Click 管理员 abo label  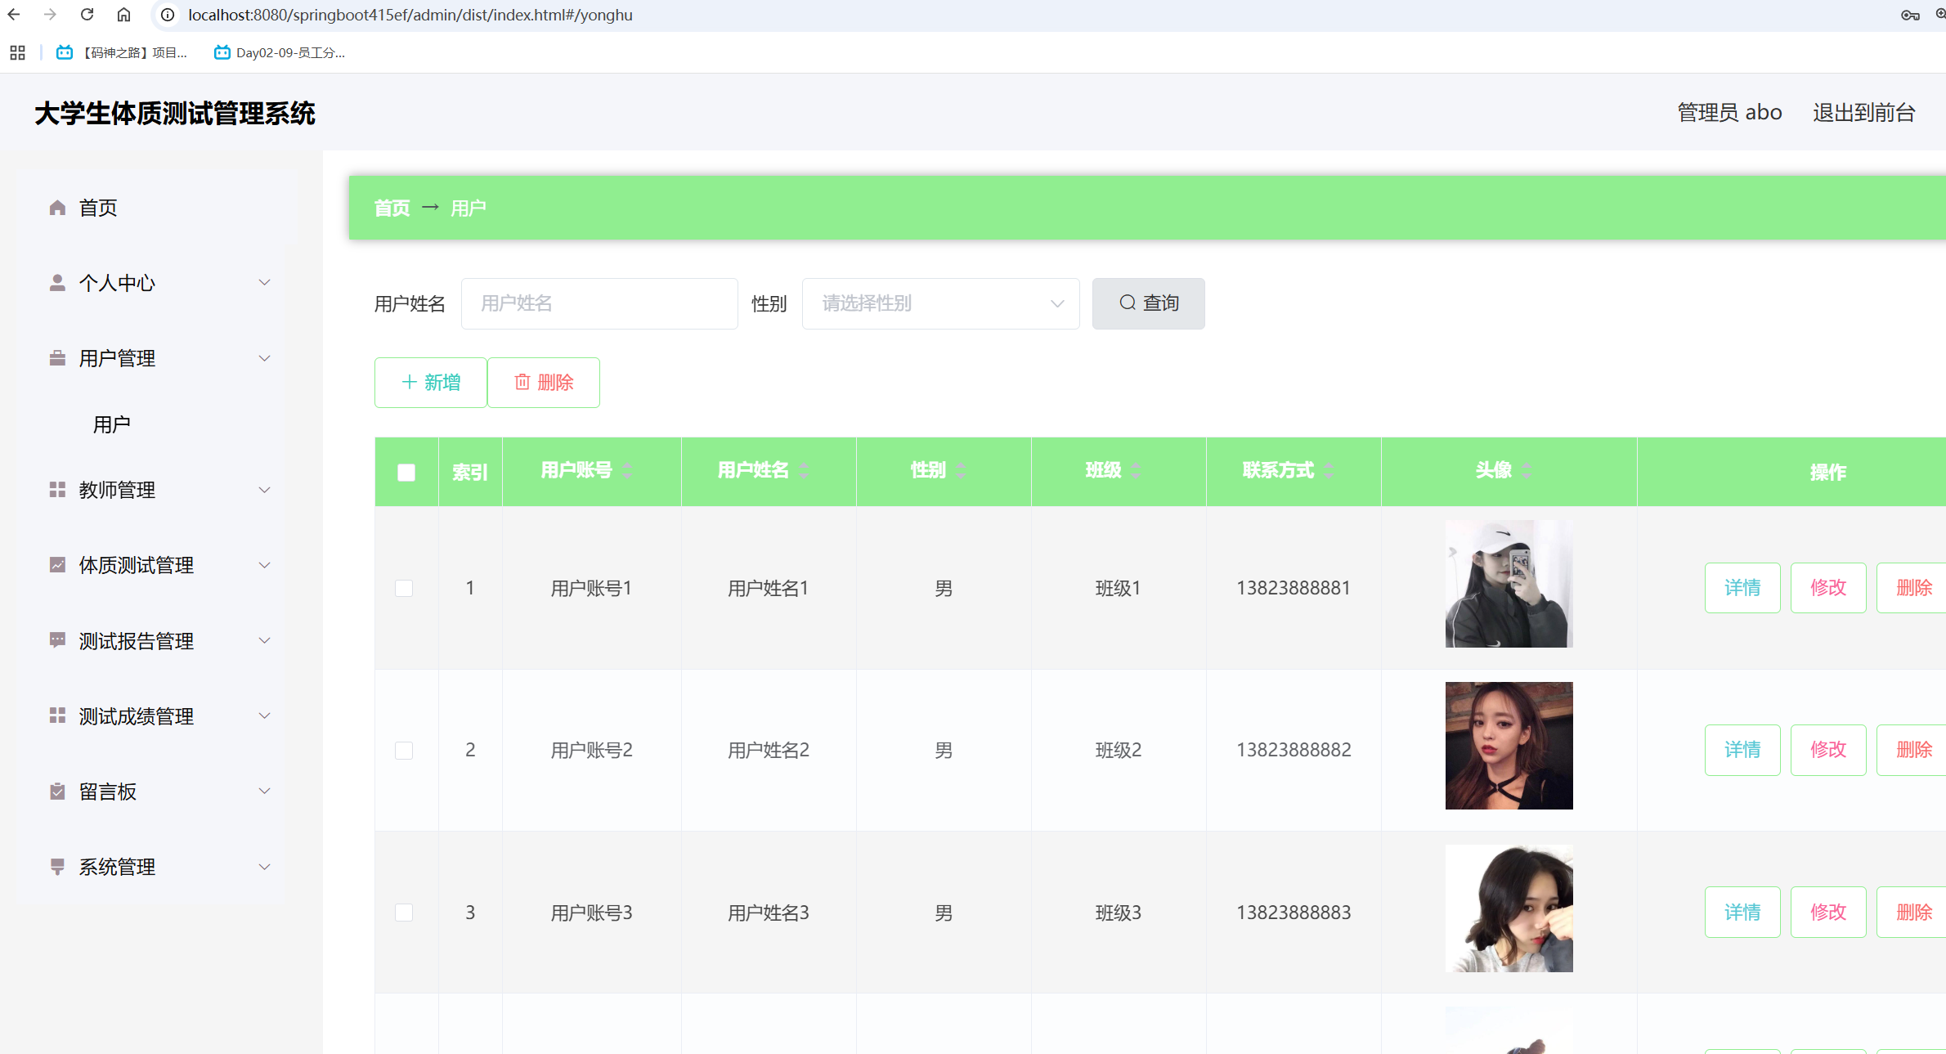[x=1729, y=113]
